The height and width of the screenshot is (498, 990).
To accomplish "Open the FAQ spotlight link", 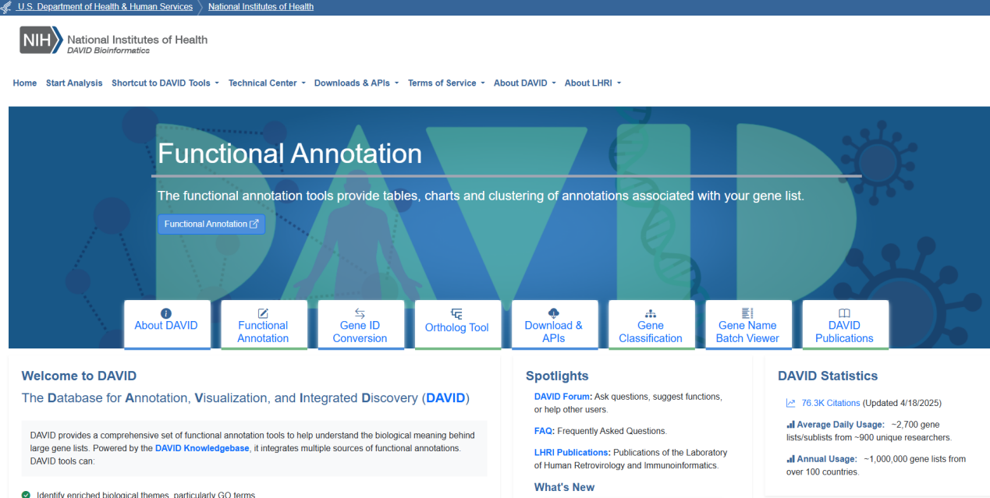I will [x=545, y=431].
